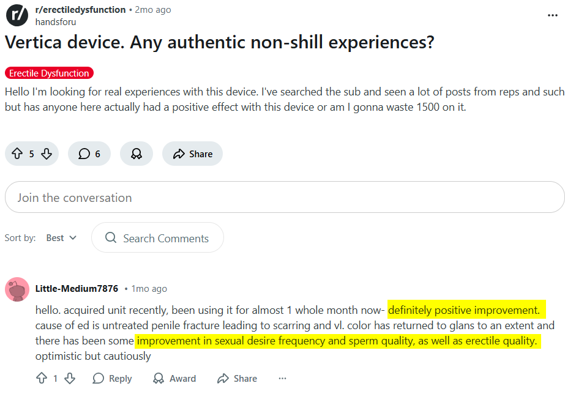The height and width of the screenshot is (394, 565).
Task: Expand the Sort by Best dropdown
Action: [61, 238]
